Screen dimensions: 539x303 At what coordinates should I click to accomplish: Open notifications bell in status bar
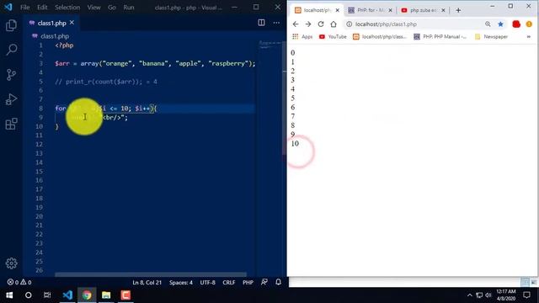[279, 282]
